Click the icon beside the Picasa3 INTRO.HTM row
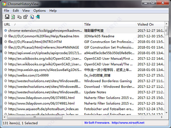 click(x=6, y=42)
